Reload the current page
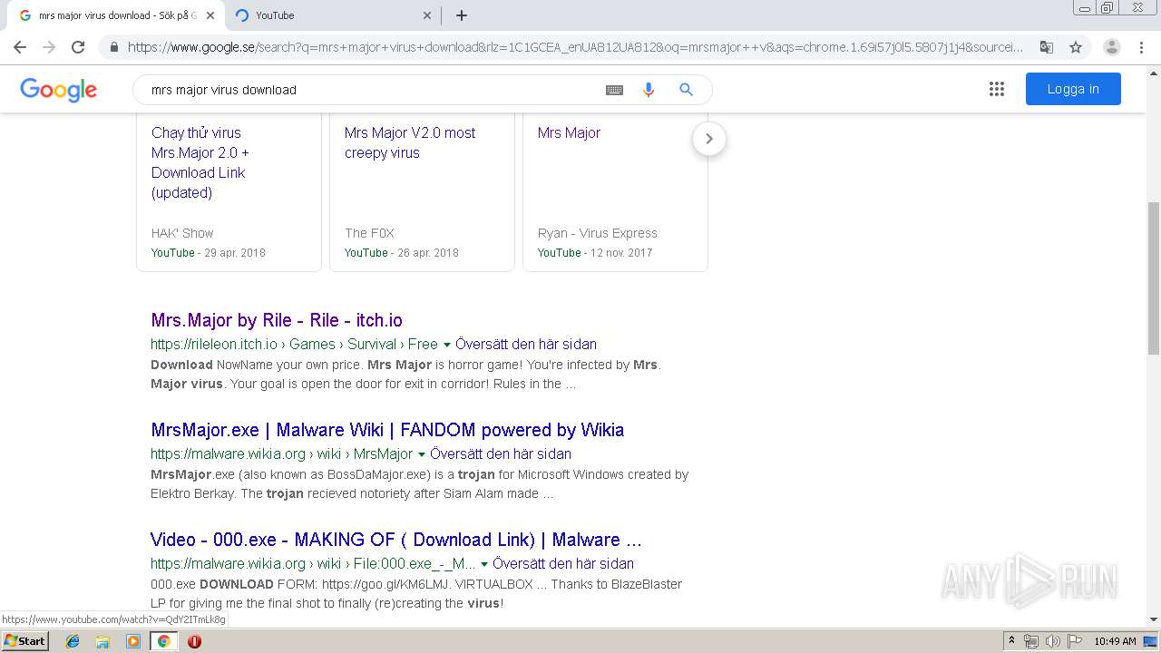Screen dimensions: 1161x653 [78, 47]
